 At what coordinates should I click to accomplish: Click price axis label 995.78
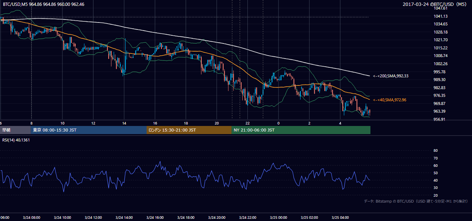tap(440, 72)
